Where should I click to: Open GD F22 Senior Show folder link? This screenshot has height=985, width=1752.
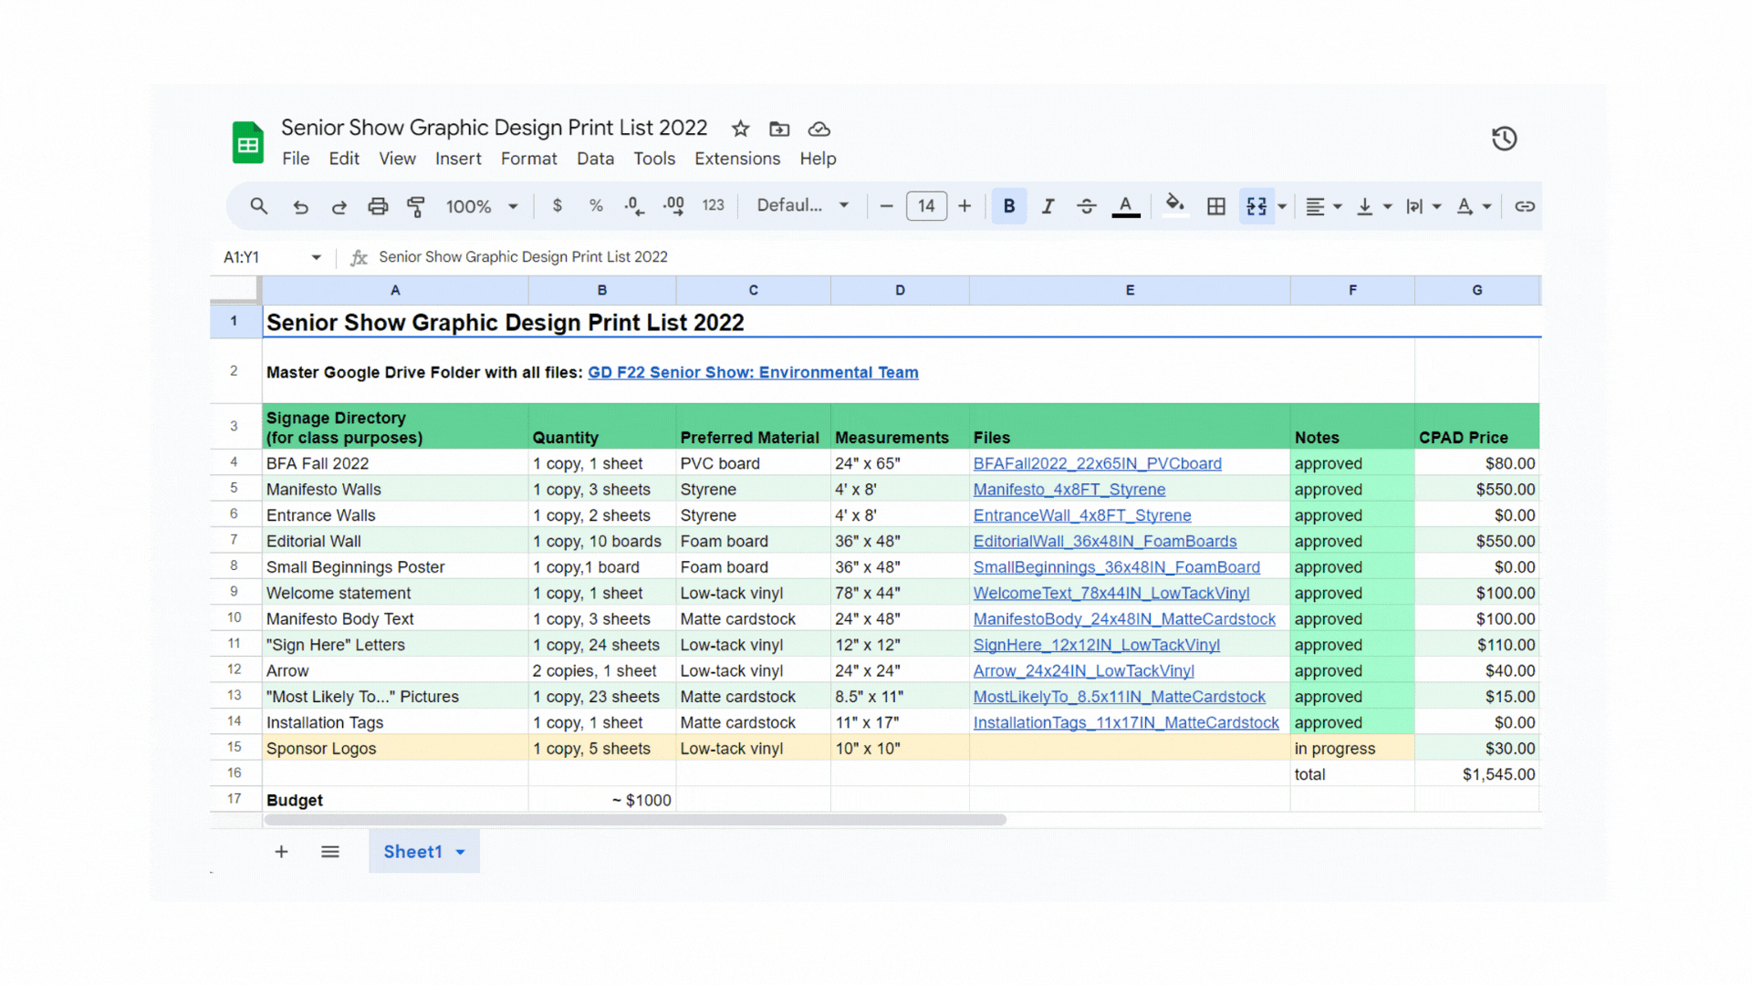(753, 372)
